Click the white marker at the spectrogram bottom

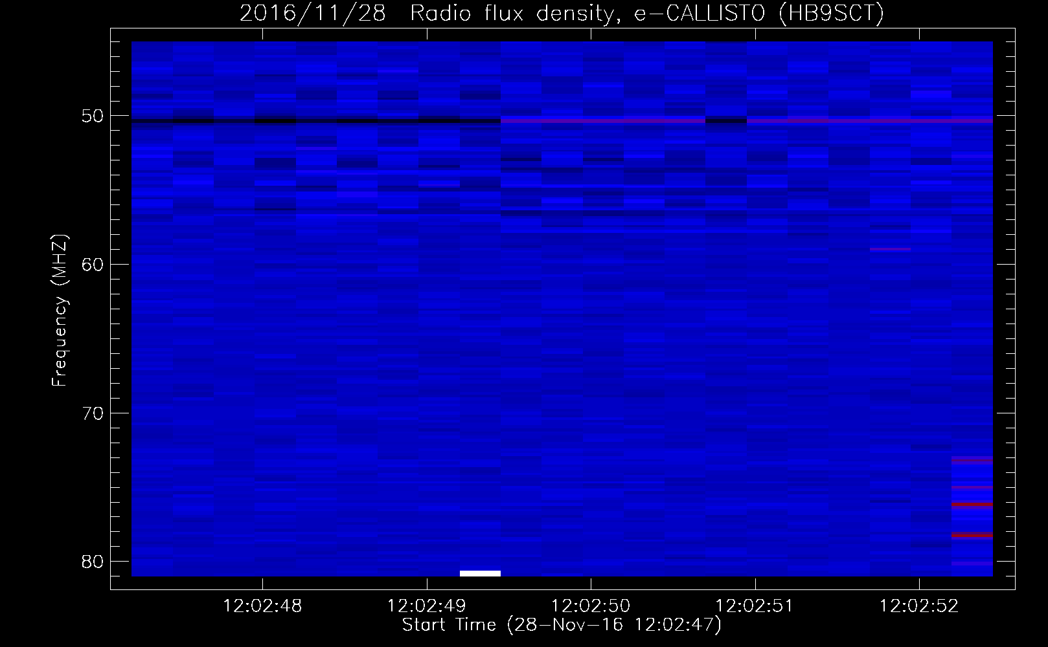pyautogui.click(x=480, y=573)
